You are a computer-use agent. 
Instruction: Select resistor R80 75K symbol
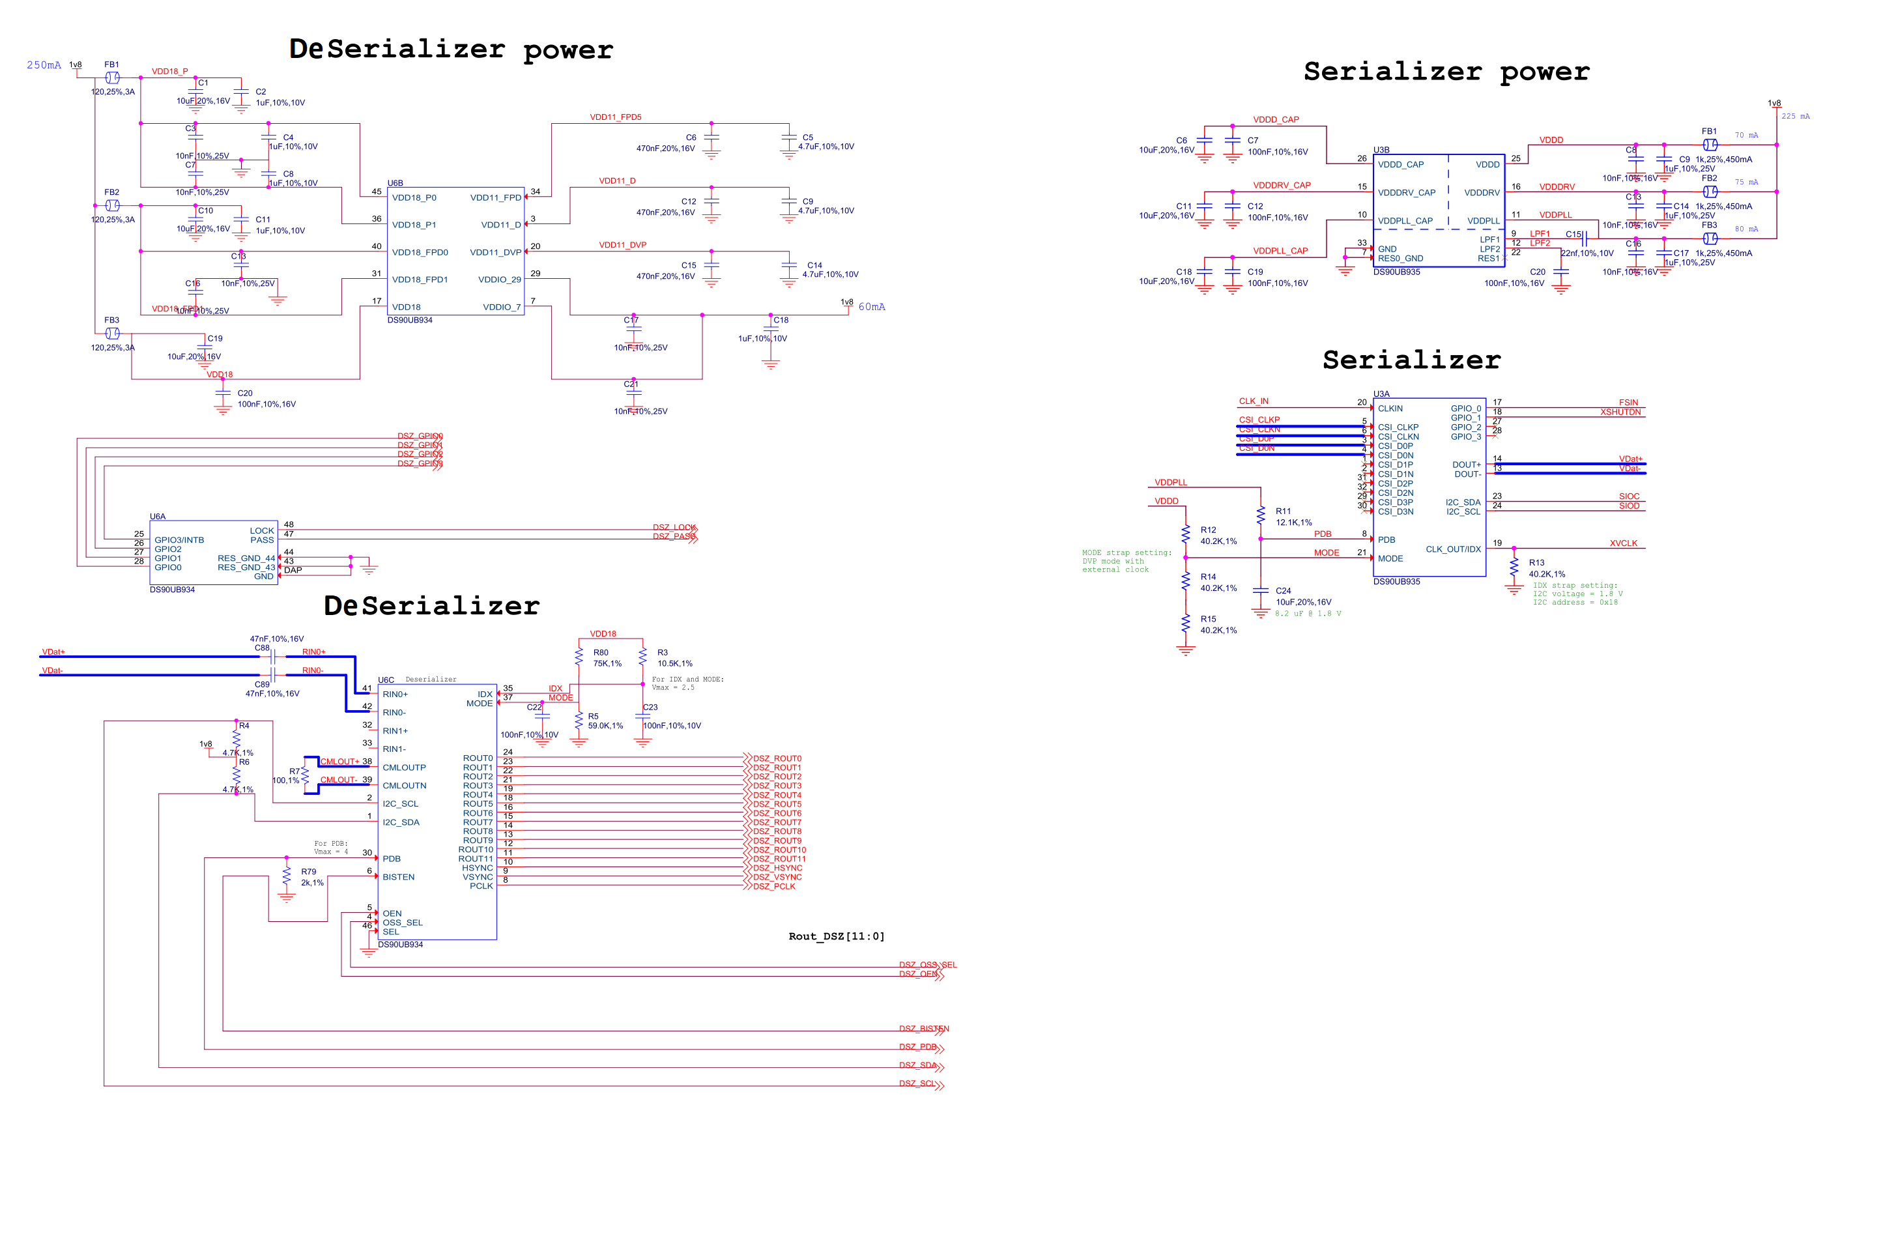click(x=579, y=657)
